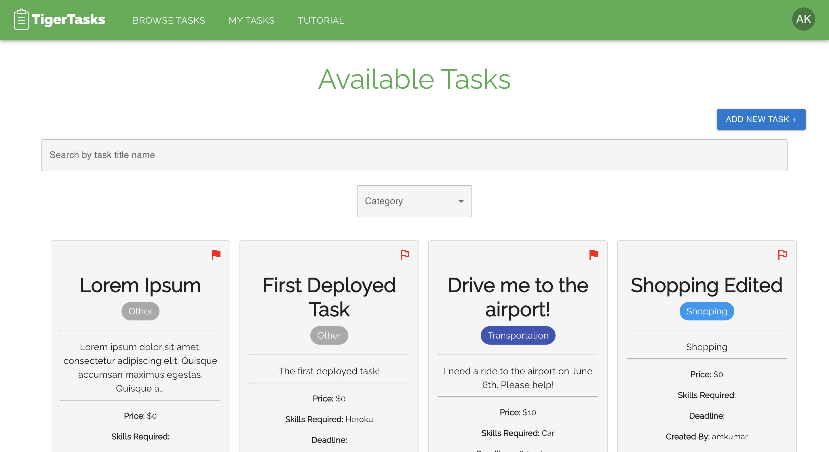The height and width of the screenshot is (452, 829).
Task: Click the Transportation category badge
Action: point(518,335)
